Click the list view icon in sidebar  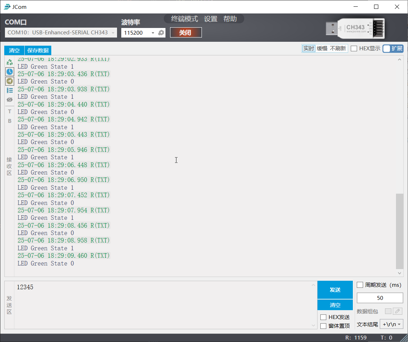pyautogui.click(x=10, y=90)
